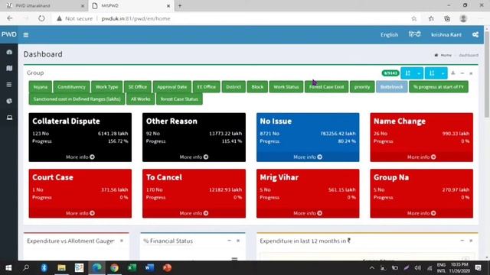490x275 pixels.
Task: Open Excel from the taskbar
Action: point(132,268)
